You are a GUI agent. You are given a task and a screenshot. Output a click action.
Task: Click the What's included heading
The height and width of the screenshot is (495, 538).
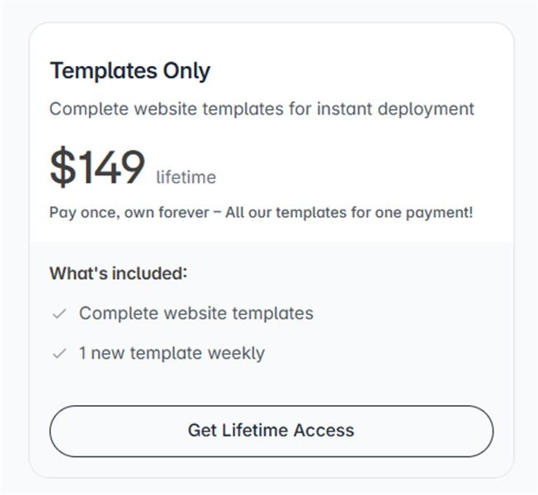118,273
